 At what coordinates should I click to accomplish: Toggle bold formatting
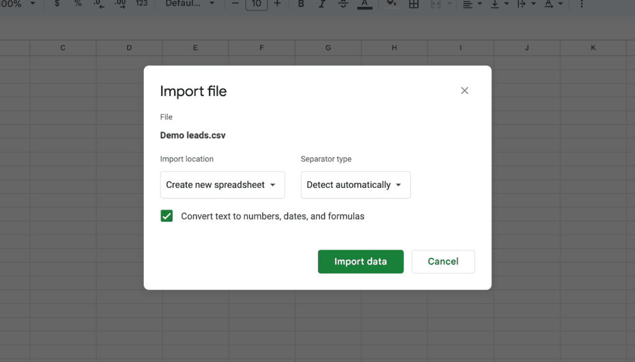tap(301, 4)
